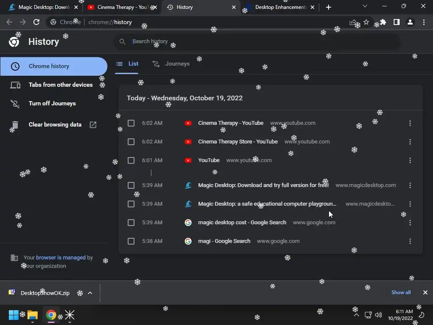The width and height of the screenshot is (433, 325).
Task: Open the snowflake app in the taskbar
Action: tap(70, 315)
